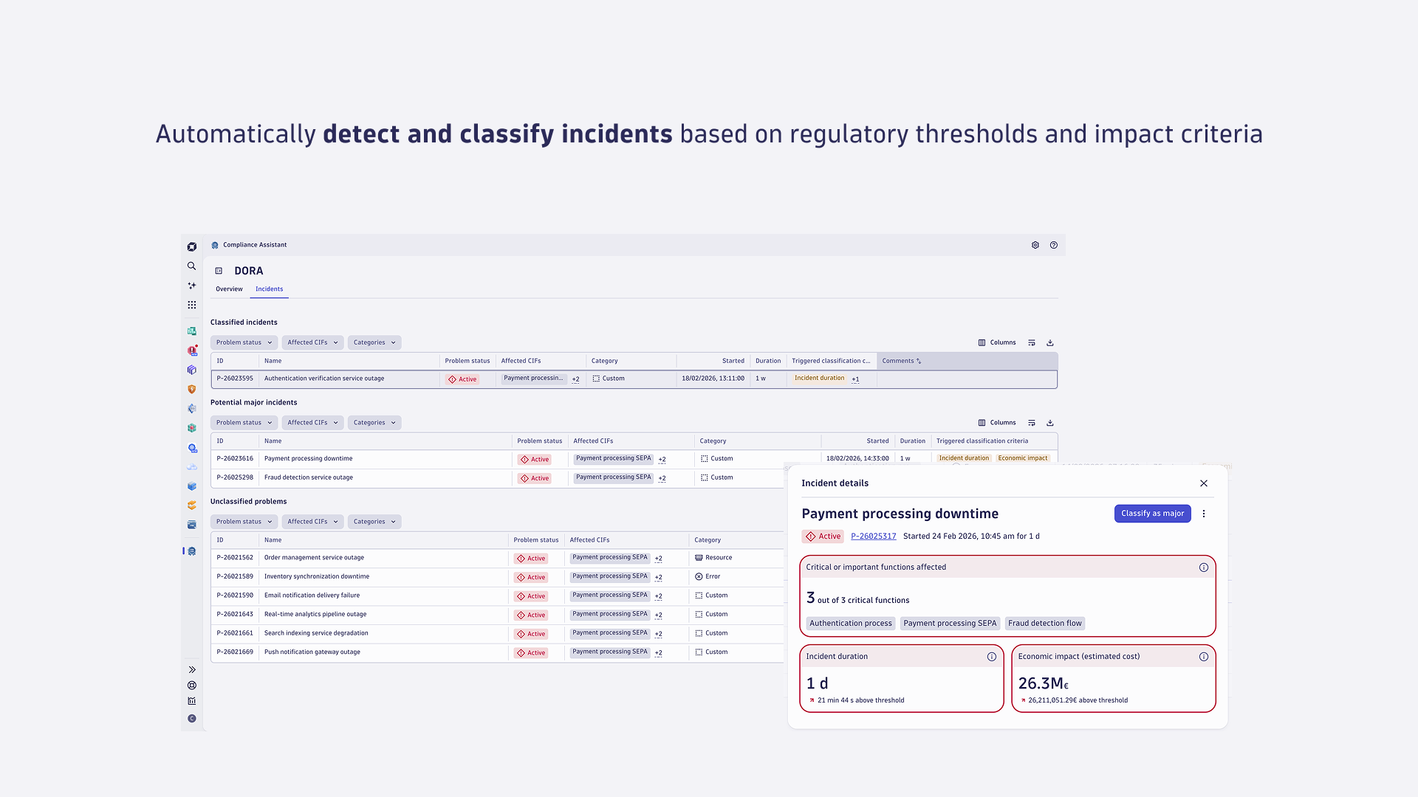Open the app grid launcher icon

192,305
